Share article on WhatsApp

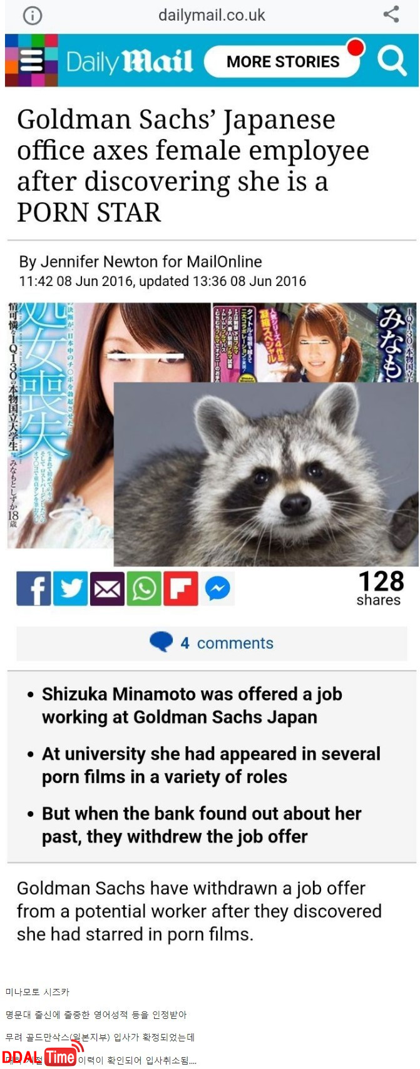click(144, 588)
